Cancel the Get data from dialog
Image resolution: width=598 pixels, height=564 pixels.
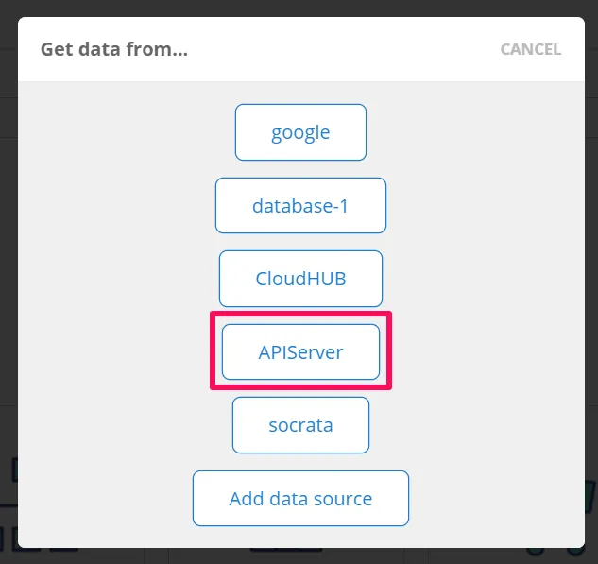[x=530, y=49]
